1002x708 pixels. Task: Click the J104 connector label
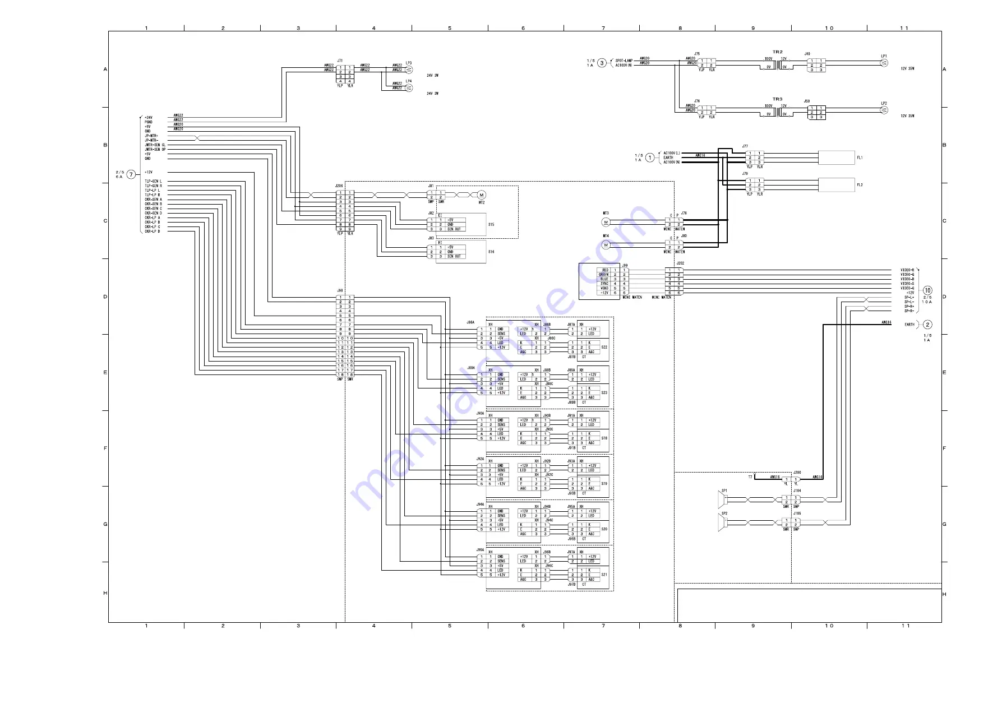coord(797,490)
